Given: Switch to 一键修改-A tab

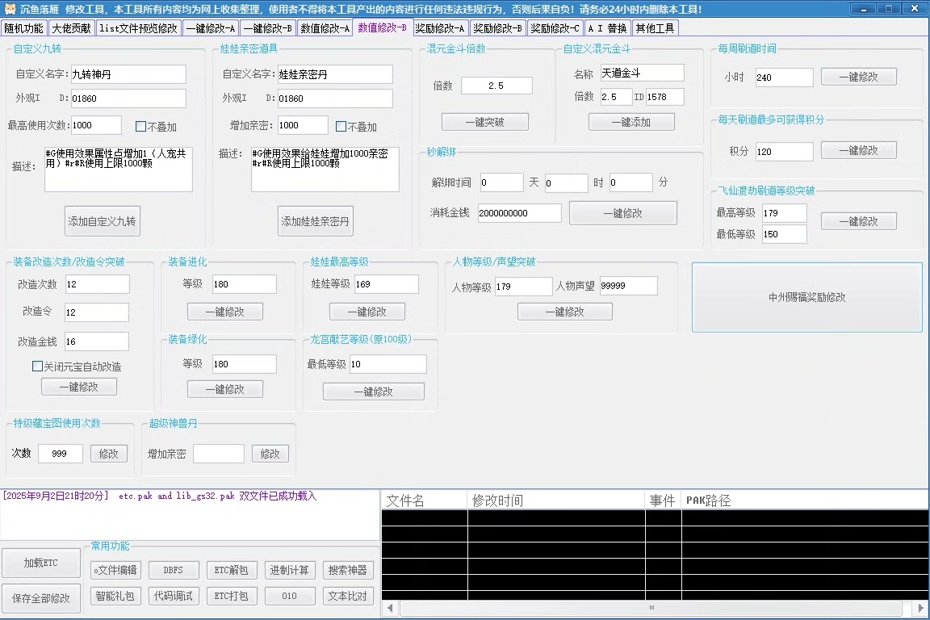Looking at the screenshot, I should pos(211,28).
